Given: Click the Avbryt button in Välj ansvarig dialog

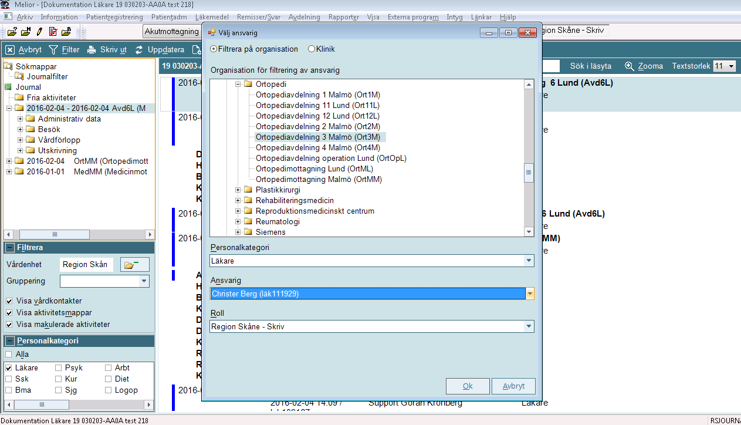Looking at the screenshot, I should (513, 386).
